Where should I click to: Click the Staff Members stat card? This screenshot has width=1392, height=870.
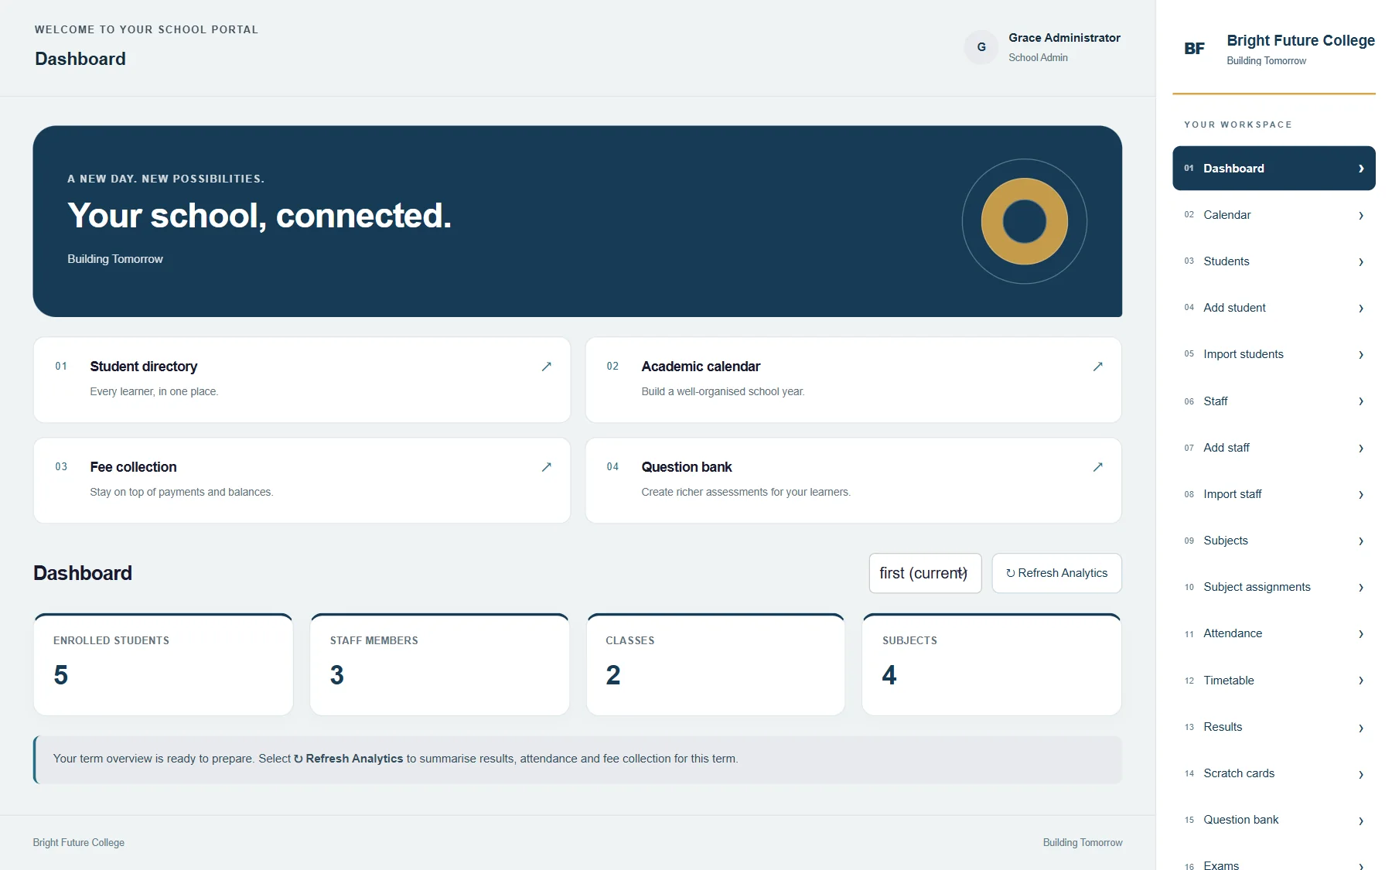[439, 664]
